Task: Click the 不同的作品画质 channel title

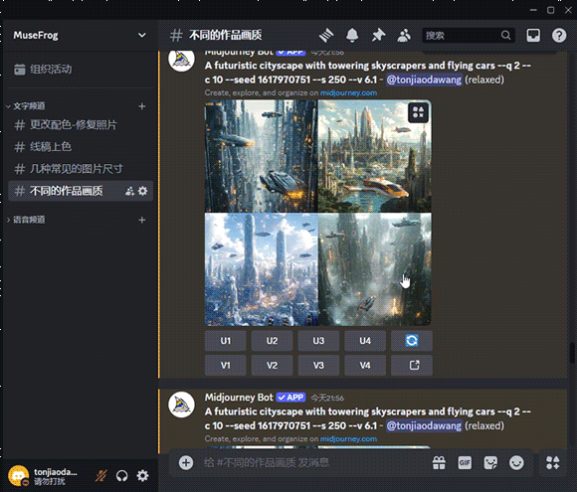Action: coord(225,36)
